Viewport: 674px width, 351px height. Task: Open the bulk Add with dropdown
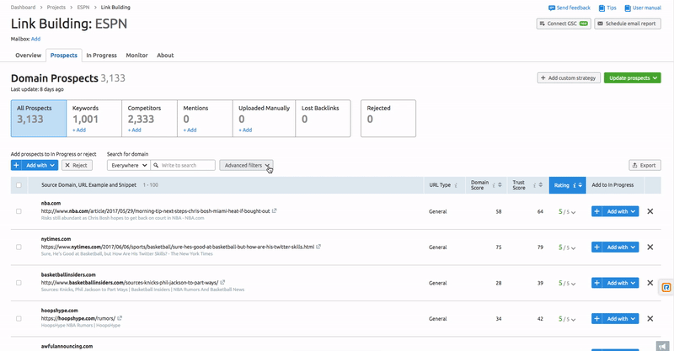(x=35, y=166)
